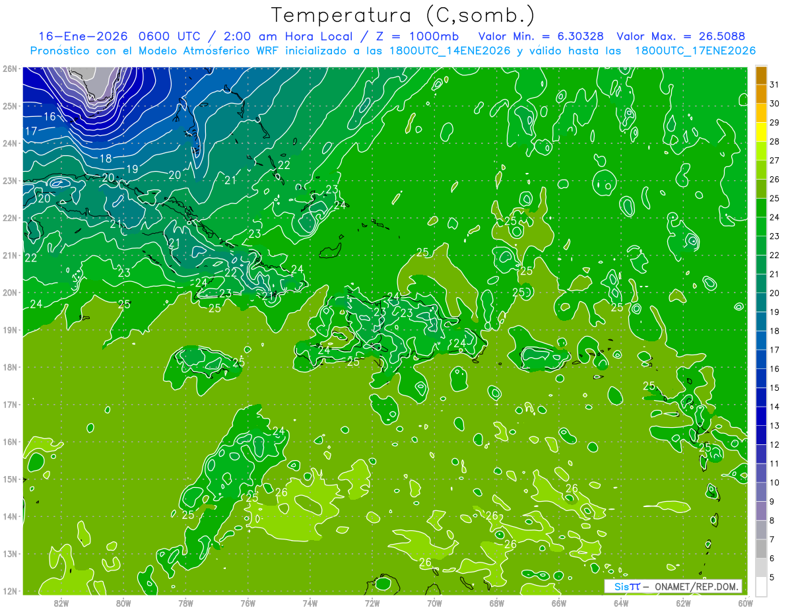
Task: Select the 'Z = 1000mb' level text
Action: point(416,36)
